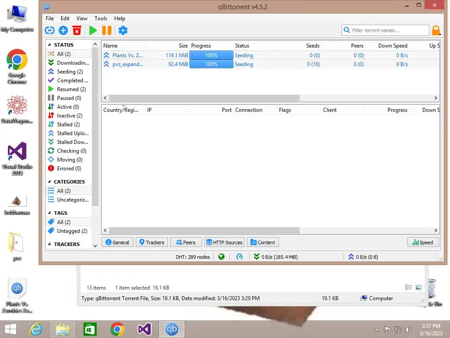Collapse the STATUS filter section
The image size is (450, 338).
pos(49,45)
